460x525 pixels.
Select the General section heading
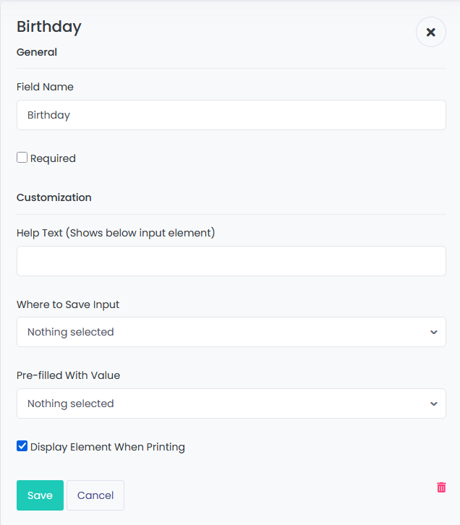(37, 52)
